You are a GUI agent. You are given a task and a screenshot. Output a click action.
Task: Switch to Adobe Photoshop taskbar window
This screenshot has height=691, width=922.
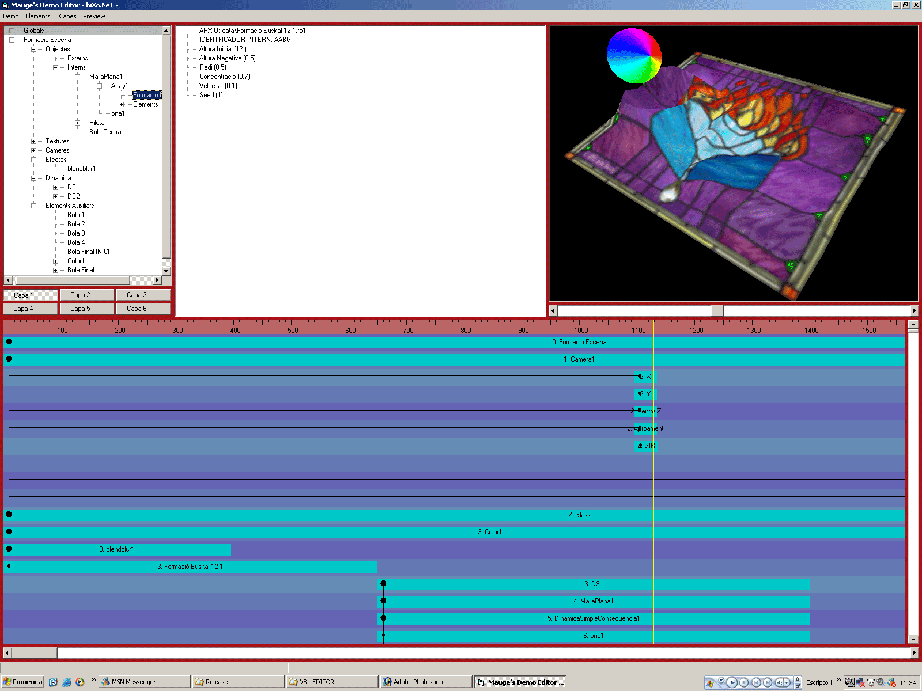[x=426, y=682]
